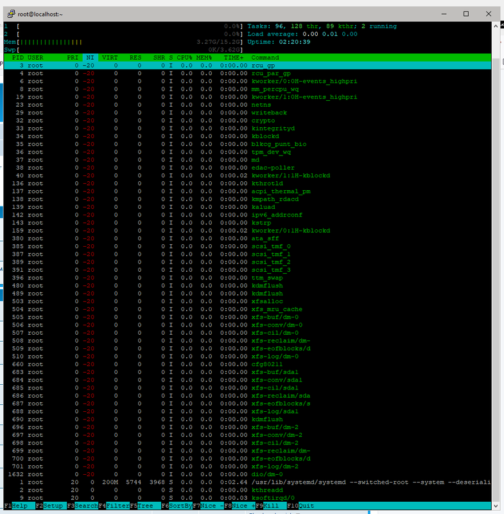Sort by the Command column header
The width and height of the screenshot is (504, 514).
[x=265, y=58]
